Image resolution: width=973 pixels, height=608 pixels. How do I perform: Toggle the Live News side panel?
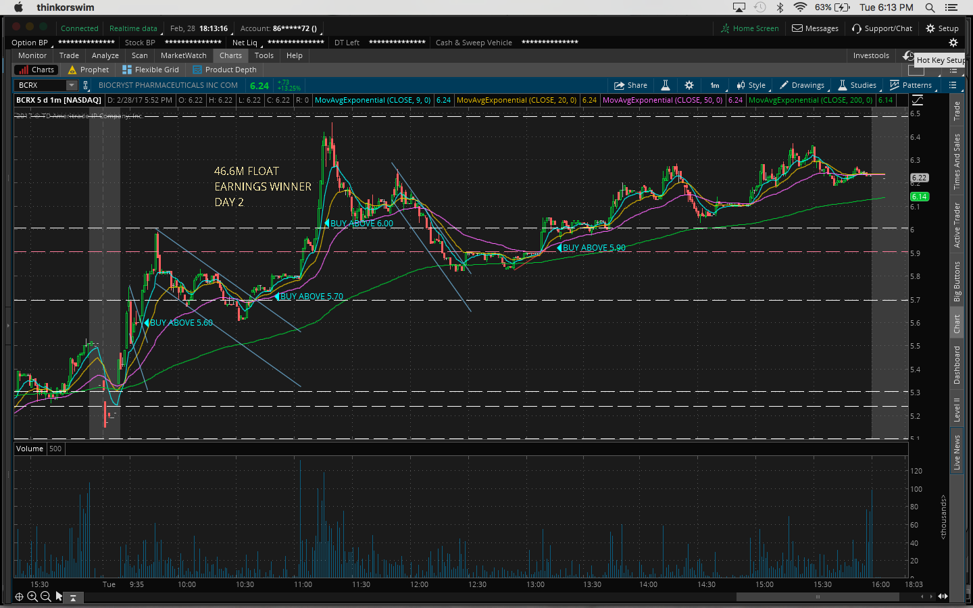(x=957, y=452)
